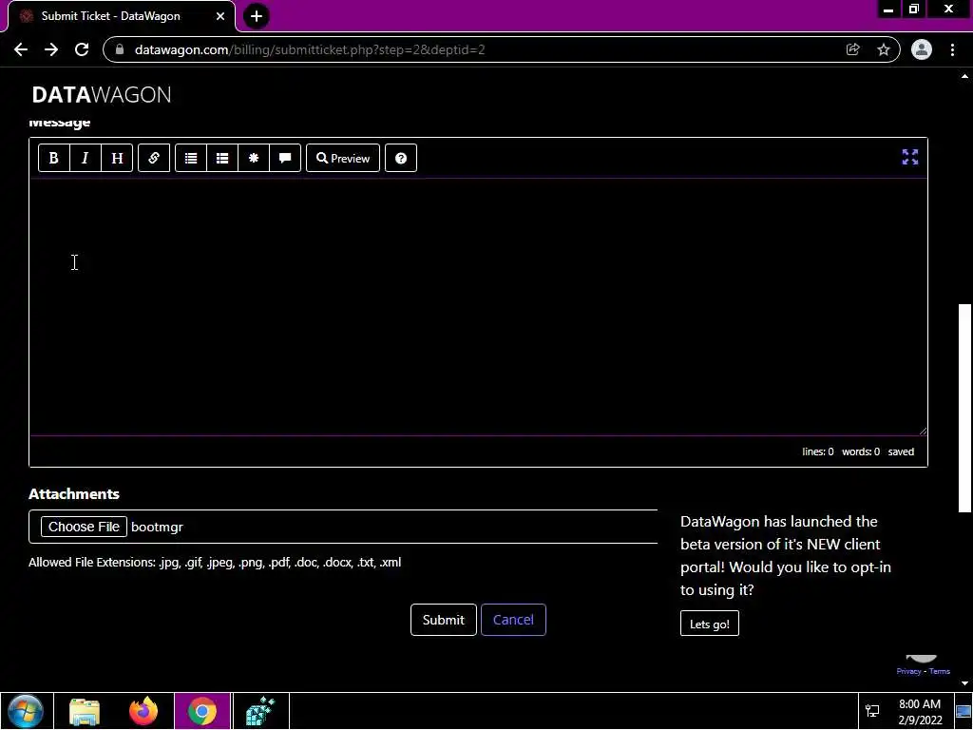Submit the support ticket

[443, 620]
